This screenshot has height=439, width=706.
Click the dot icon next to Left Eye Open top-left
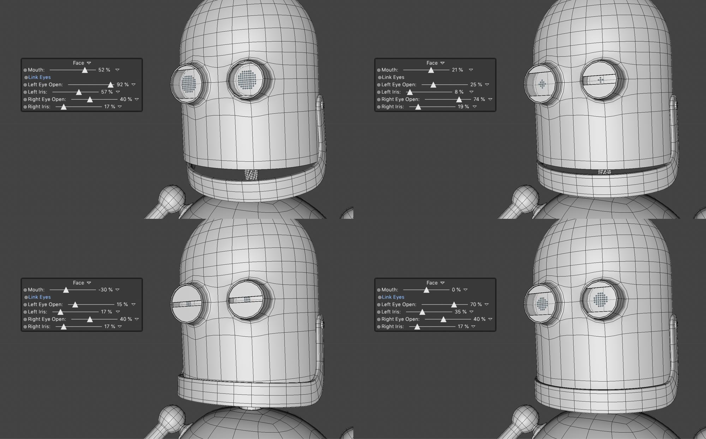pyautogui.click(x=25, y=84)
